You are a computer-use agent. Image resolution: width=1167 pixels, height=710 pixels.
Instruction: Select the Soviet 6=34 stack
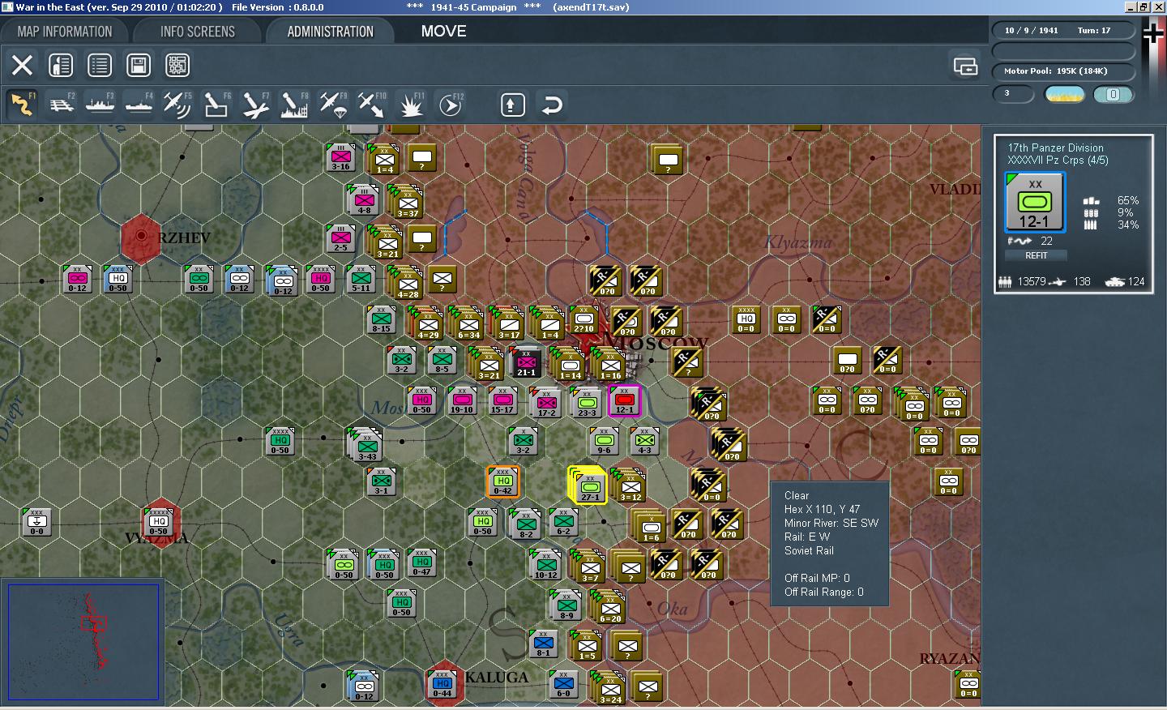pos(468,323)
